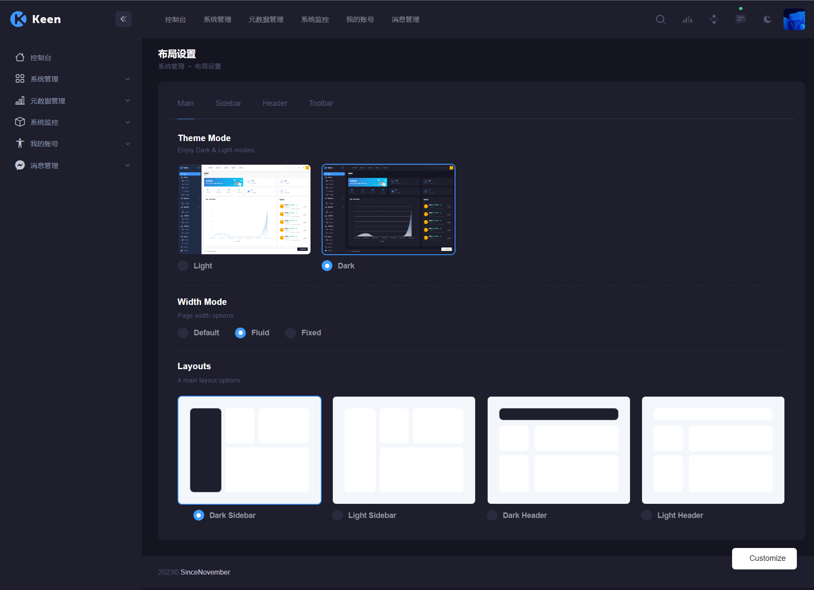814x590 pixels.
Task: Open the quick links grid icon
Action: tap(714, 19)
